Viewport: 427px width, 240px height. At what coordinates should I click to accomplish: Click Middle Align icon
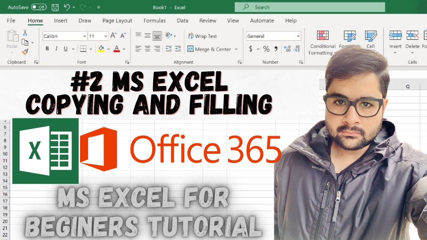coord(147,35)
